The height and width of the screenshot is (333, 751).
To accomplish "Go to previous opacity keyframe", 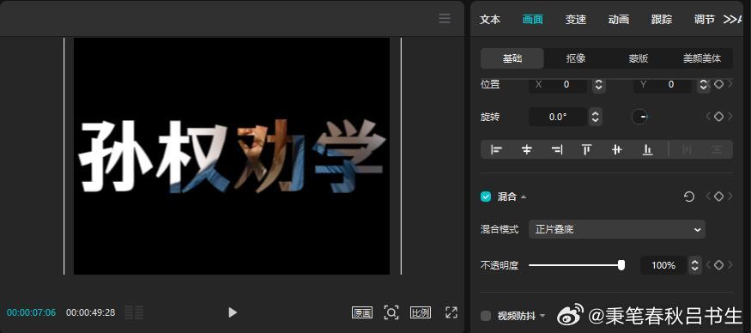I will 708,265.
